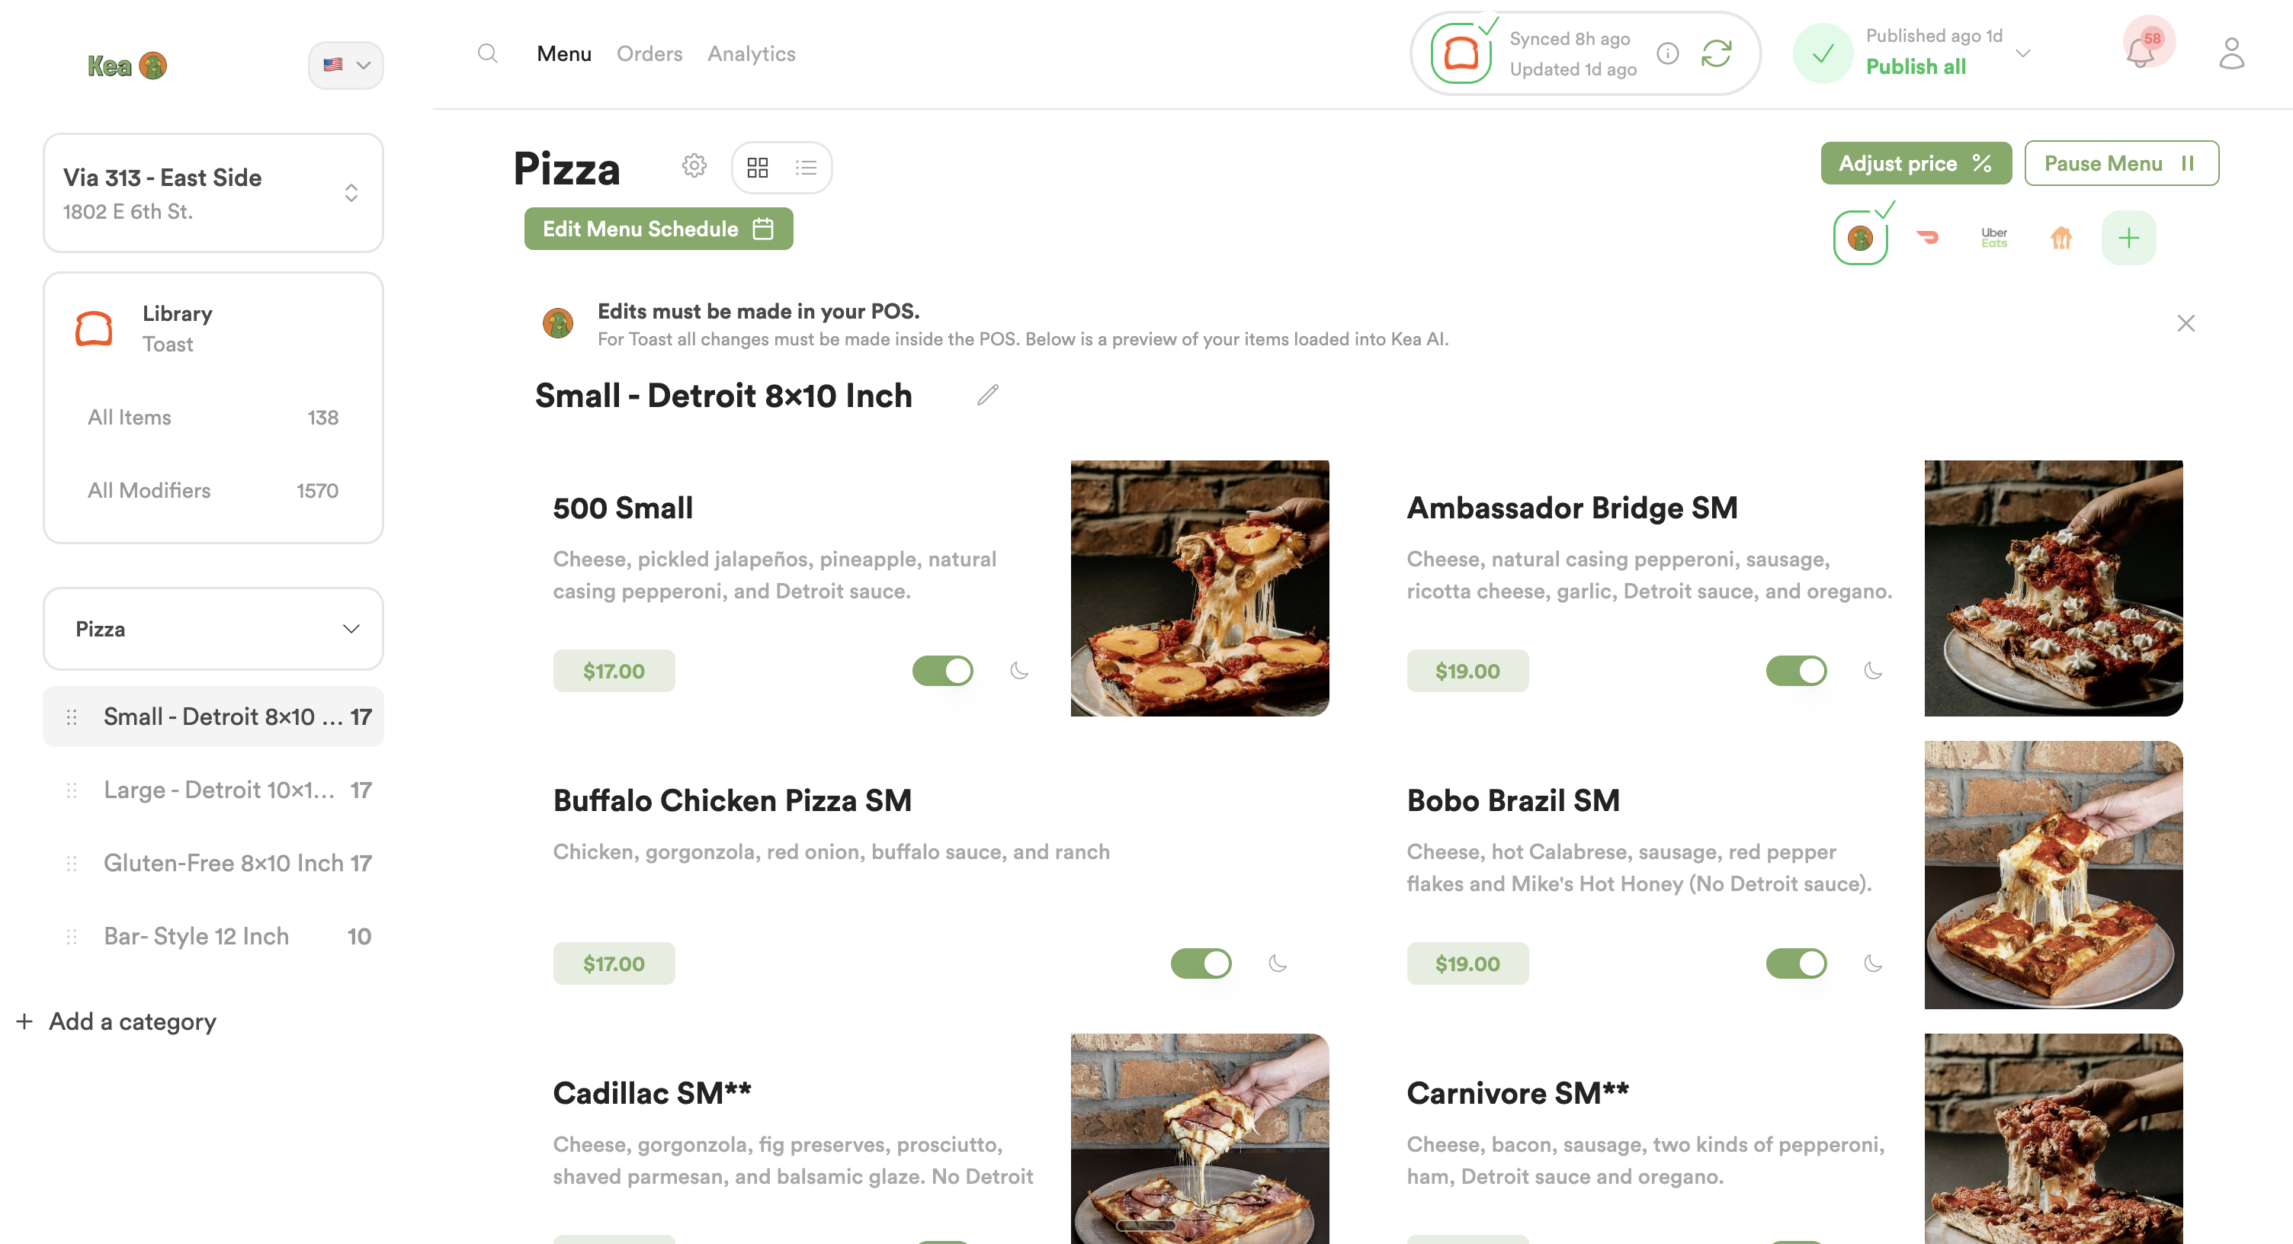Click the Adjust price percentage control
This screenshot has width=2293, height=1244.
(1916, 163)
